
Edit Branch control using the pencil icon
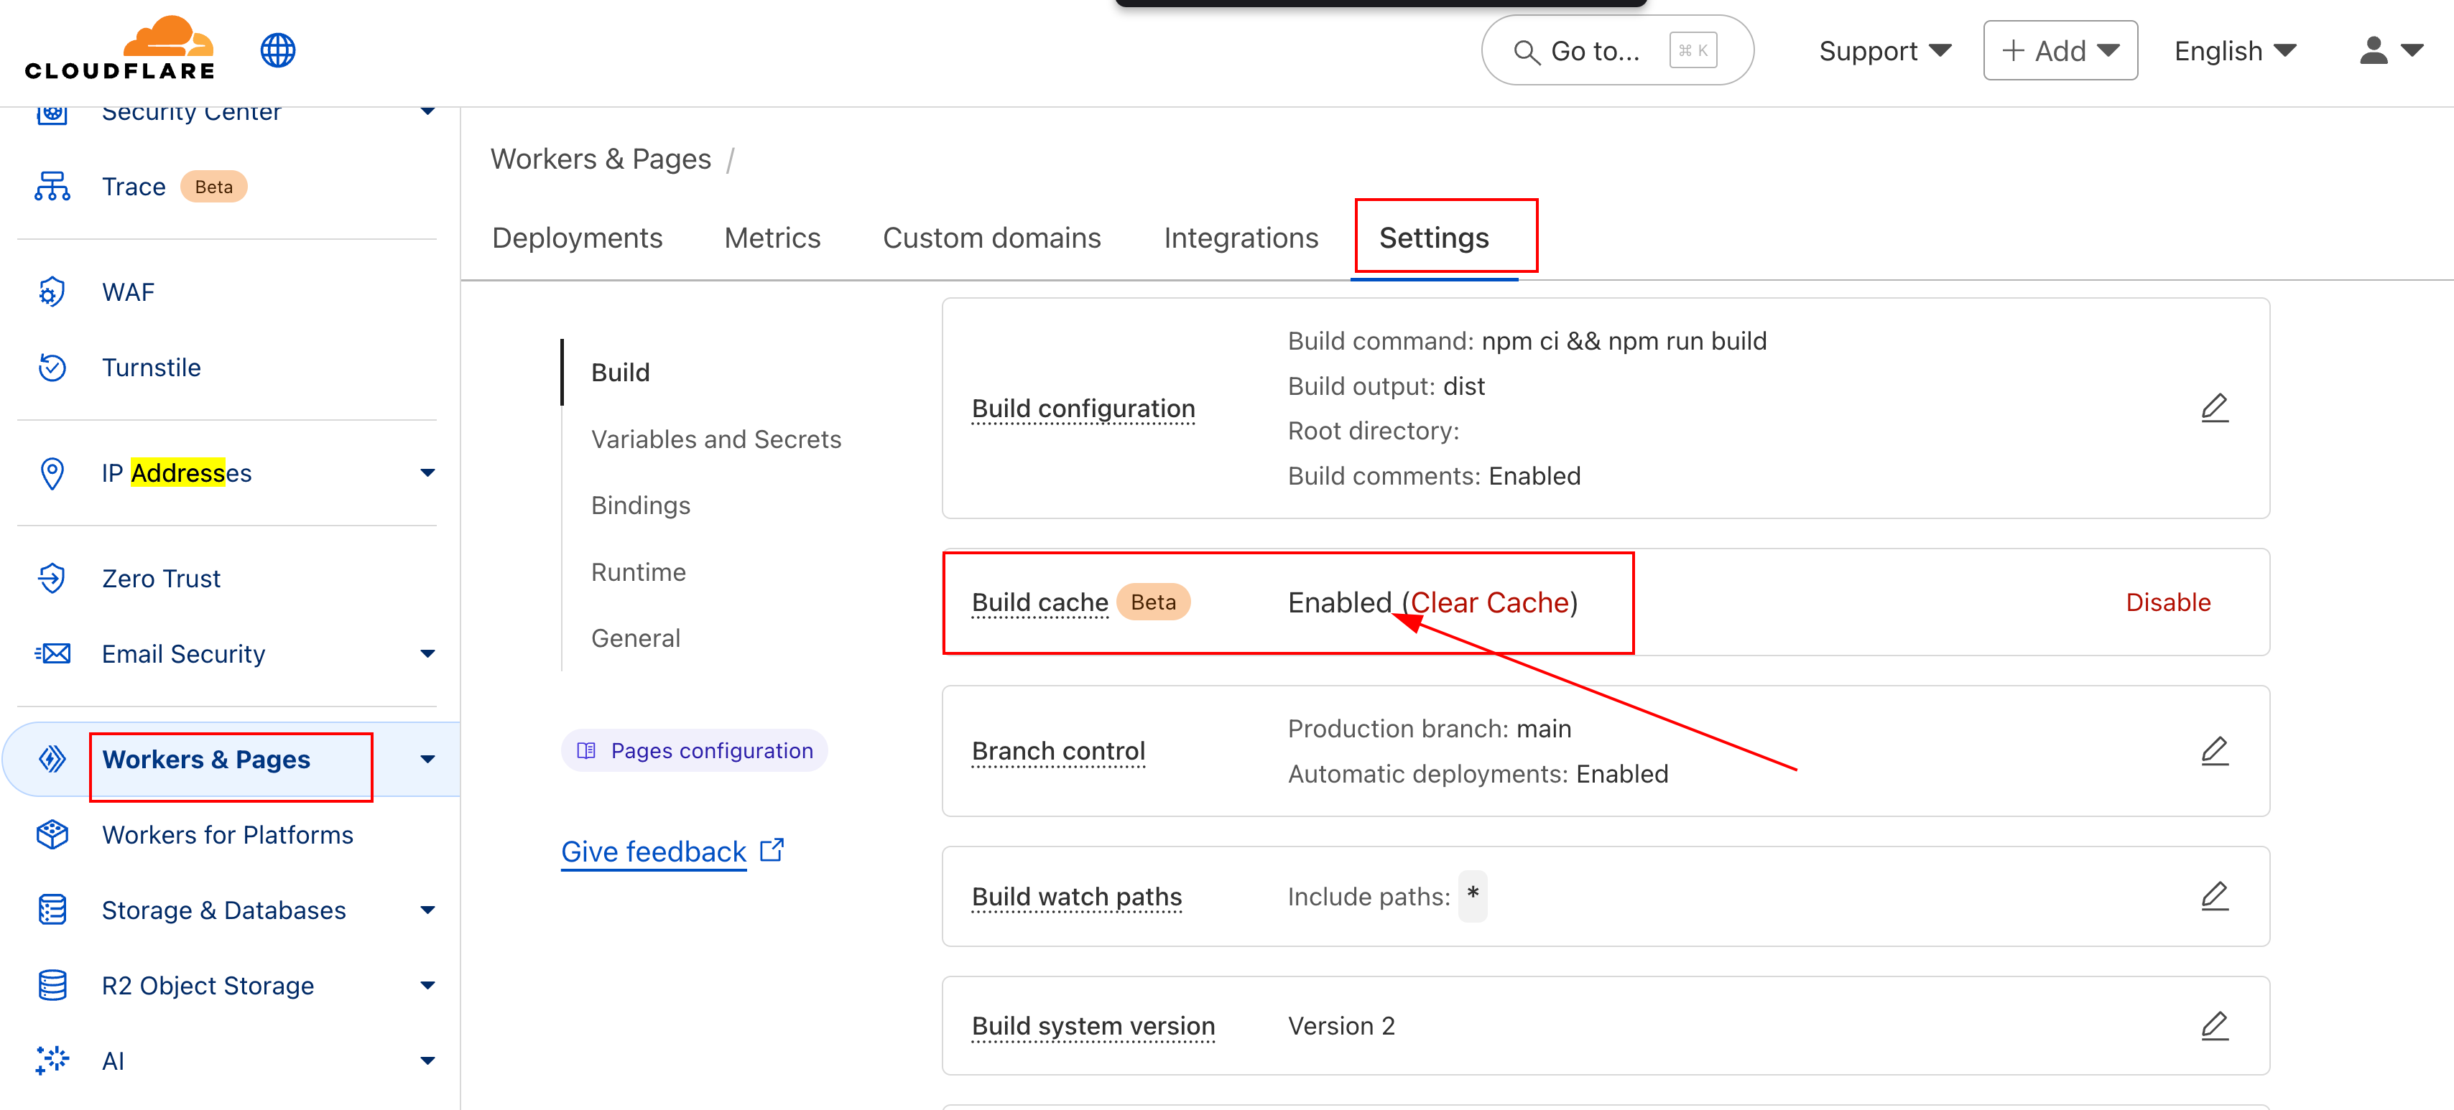2214,750
